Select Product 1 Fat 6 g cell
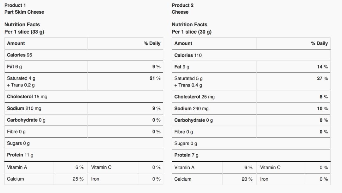 click(x=46, y=67)
